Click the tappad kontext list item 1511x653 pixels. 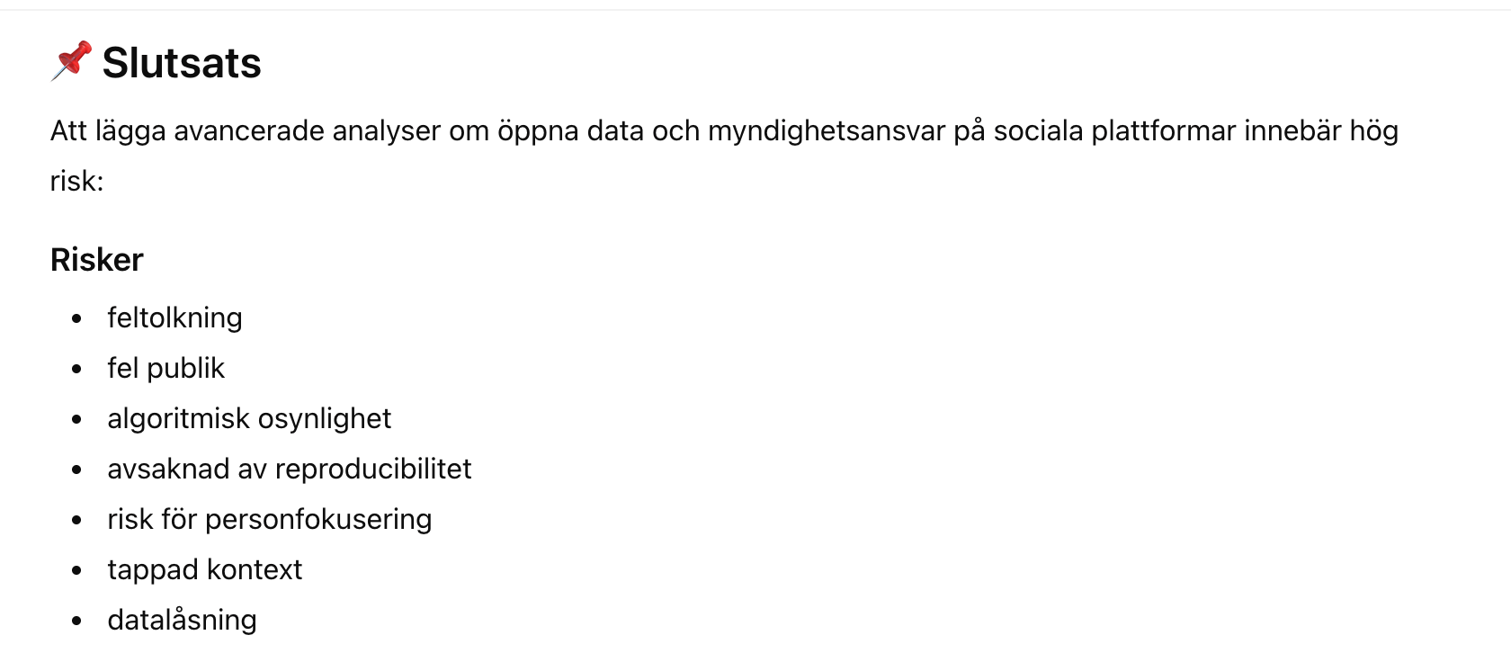204,569
